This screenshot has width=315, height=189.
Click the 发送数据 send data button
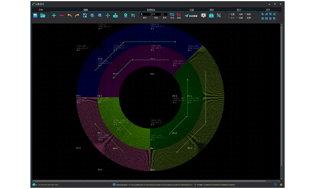tap(191, 16)
